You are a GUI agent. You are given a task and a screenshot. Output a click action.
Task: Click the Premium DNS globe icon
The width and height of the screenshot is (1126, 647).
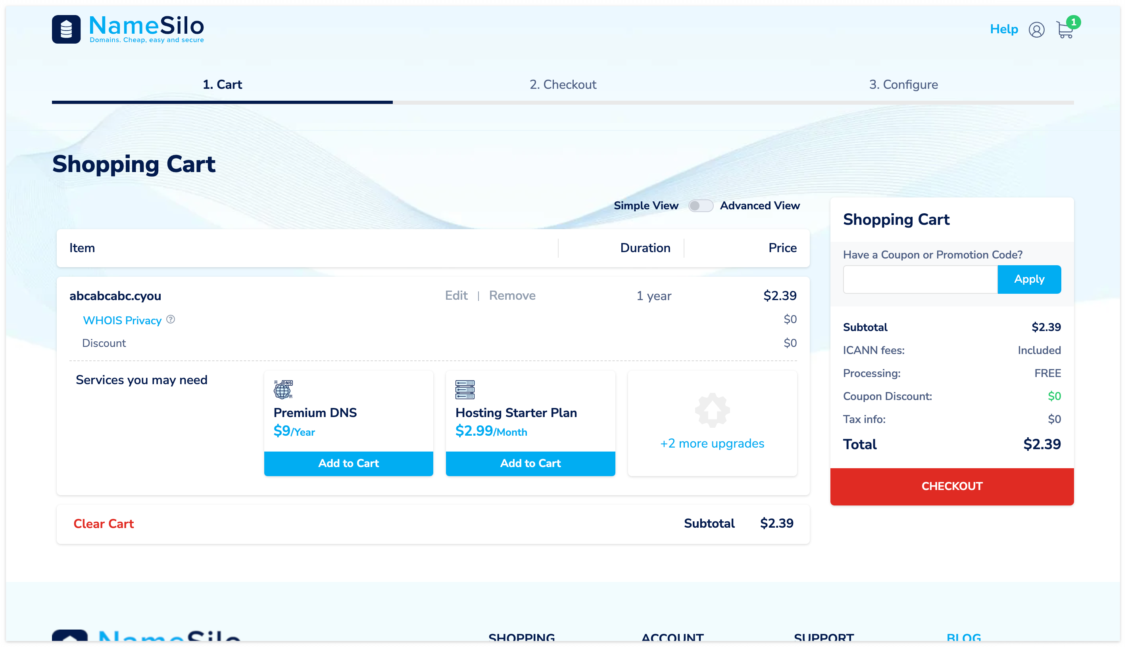(x=283, y=389)
